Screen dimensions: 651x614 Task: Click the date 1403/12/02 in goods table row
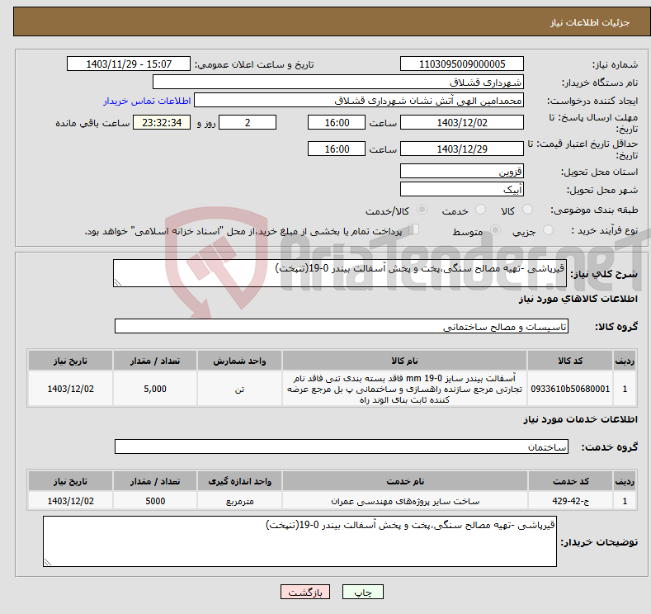[x=71, y=389]
